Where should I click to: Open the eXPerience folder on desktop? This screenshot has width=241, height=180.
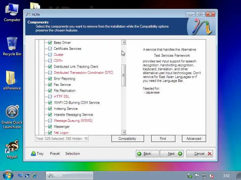pos(12,80)
